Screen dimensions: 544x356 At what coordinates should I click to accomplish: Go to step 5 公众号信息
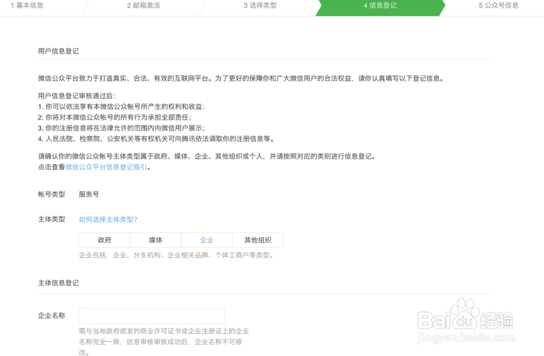(498, 5)
